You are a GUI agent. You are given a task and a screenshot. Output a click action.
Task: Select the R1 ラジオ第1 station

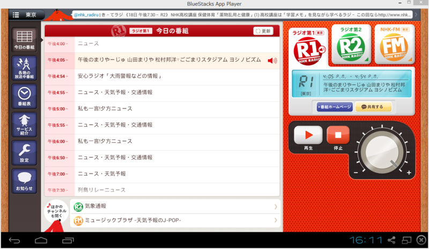click(308, 47)
